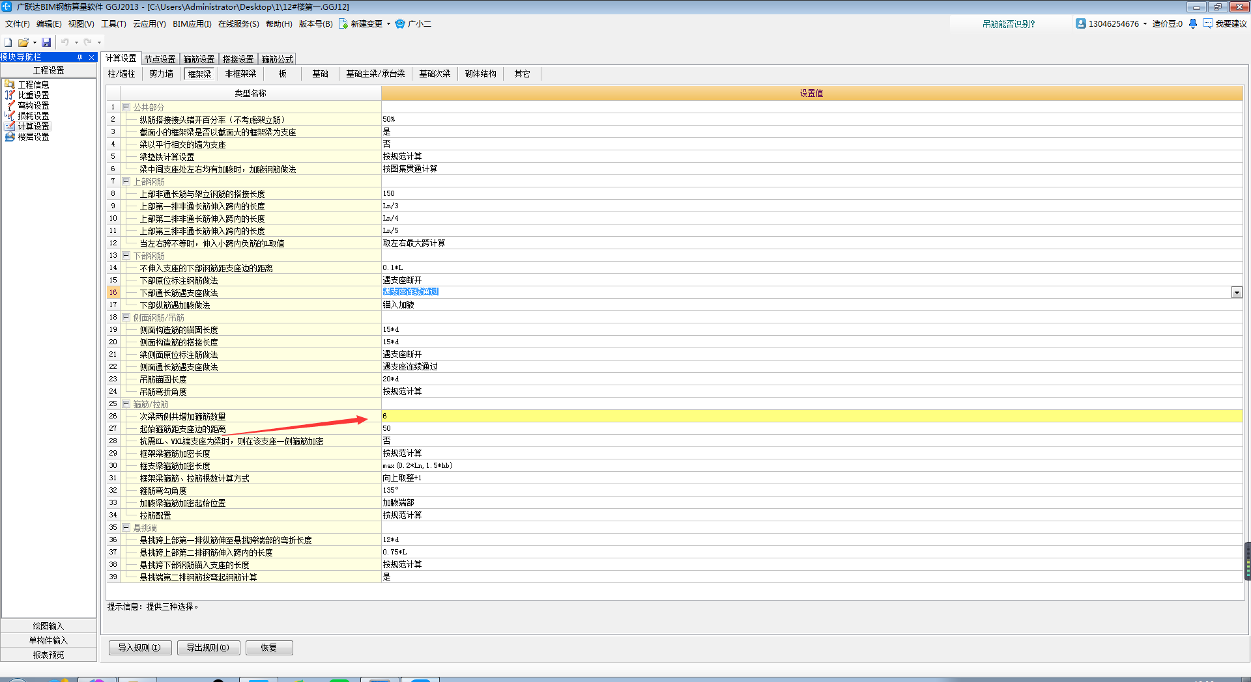Switch to the 箍筋公式 tab

click(278, 59)
